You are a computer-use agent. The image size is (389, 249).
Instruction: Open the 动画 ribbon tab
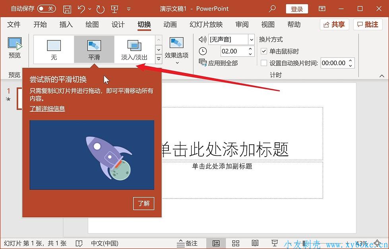point(170,25)
